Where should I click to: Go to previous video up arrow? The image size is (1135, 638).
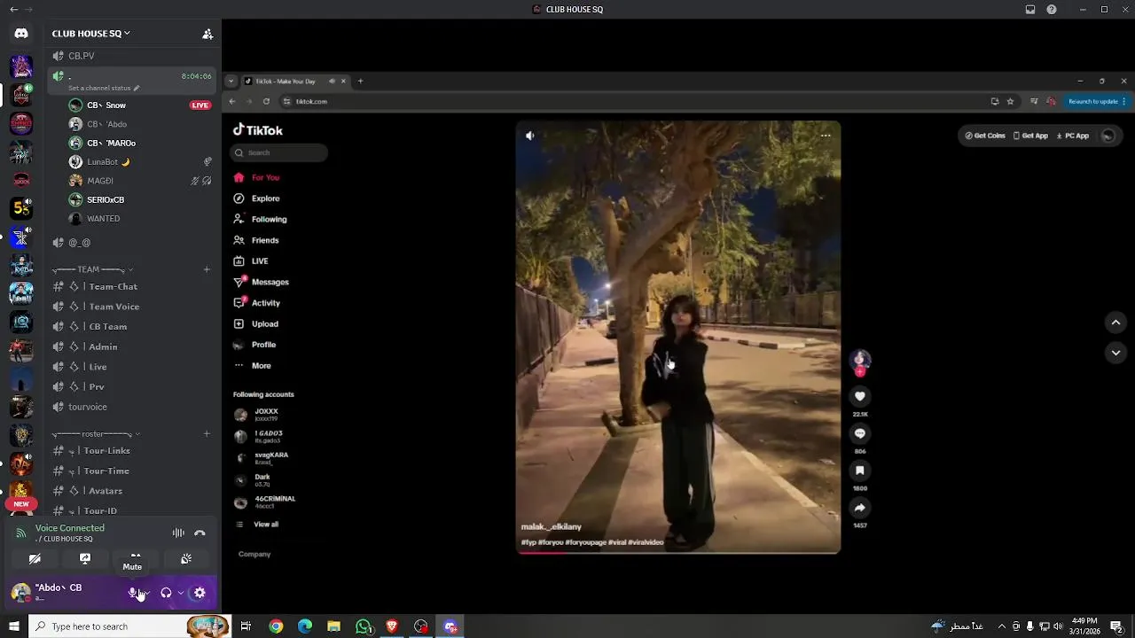pyautogui.click(x=1116, y=323)
